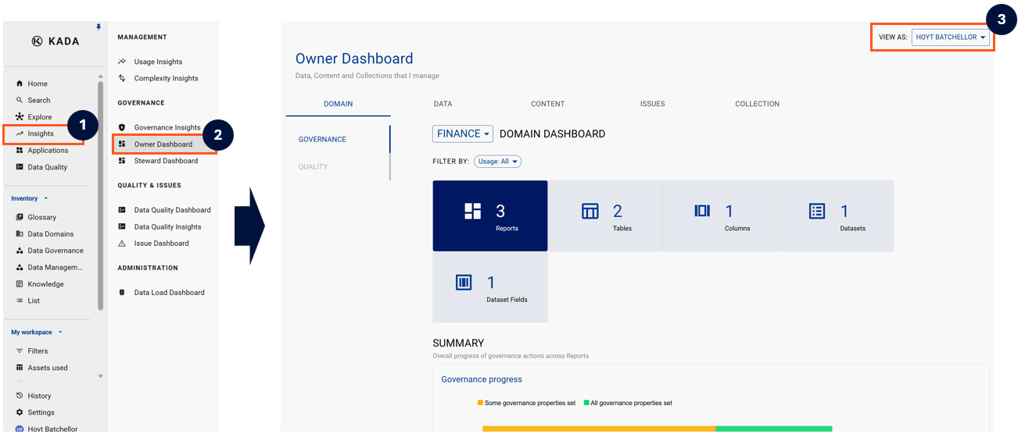This screenshot has height=434, width=1018.
Task: Click the Governance Insights shield icon
Action: tap(122, 128)
